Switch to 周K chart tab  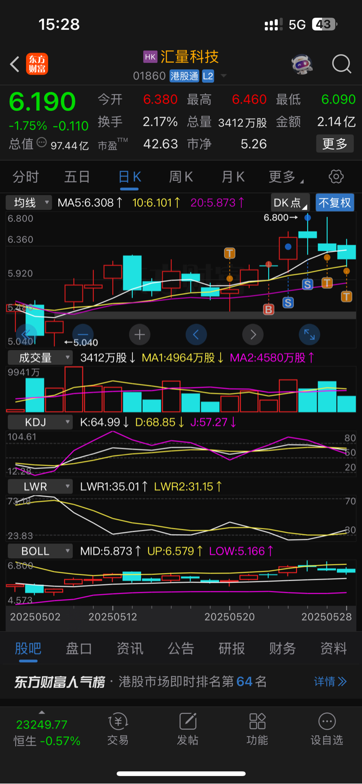181,177
